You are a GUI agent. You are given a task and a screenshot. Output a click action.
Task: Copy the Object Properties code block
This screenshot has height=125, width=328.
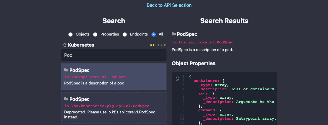(x=177, y=78)
